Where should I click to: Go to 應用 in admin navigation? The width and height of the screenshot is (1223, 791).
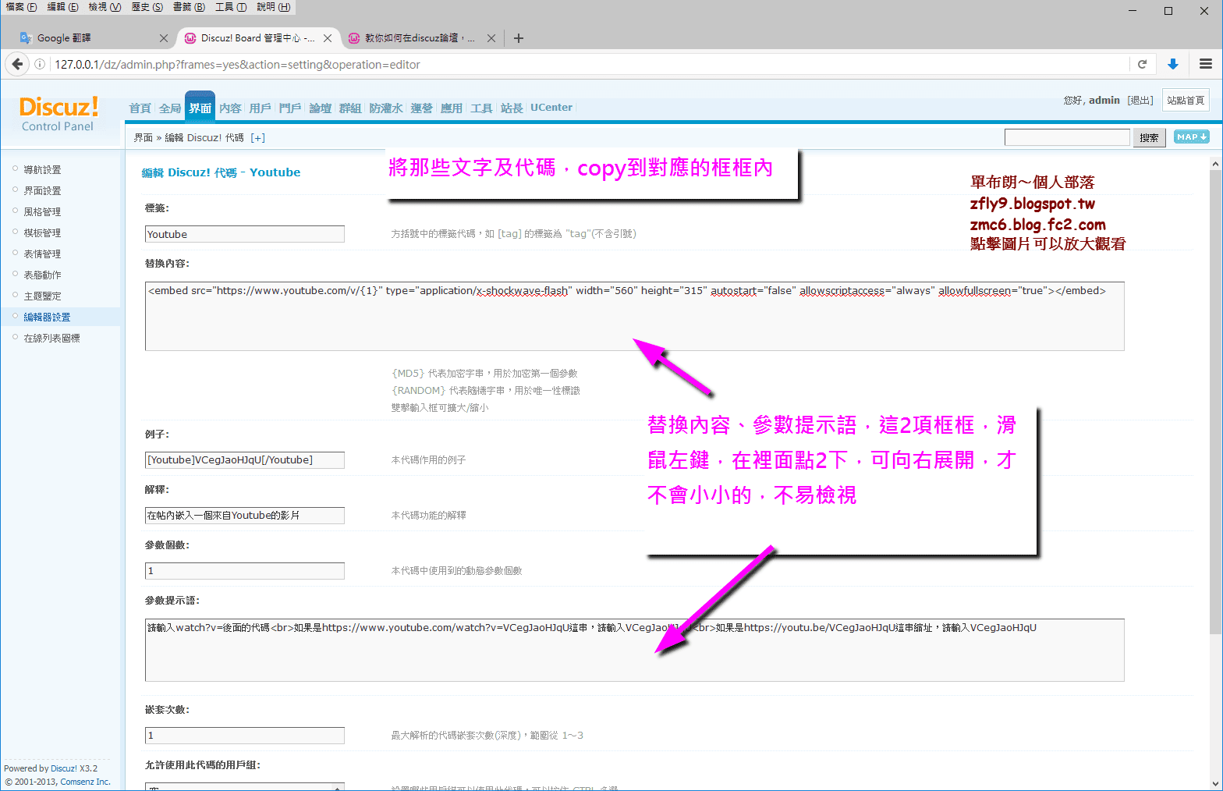(x=452, y=108)
